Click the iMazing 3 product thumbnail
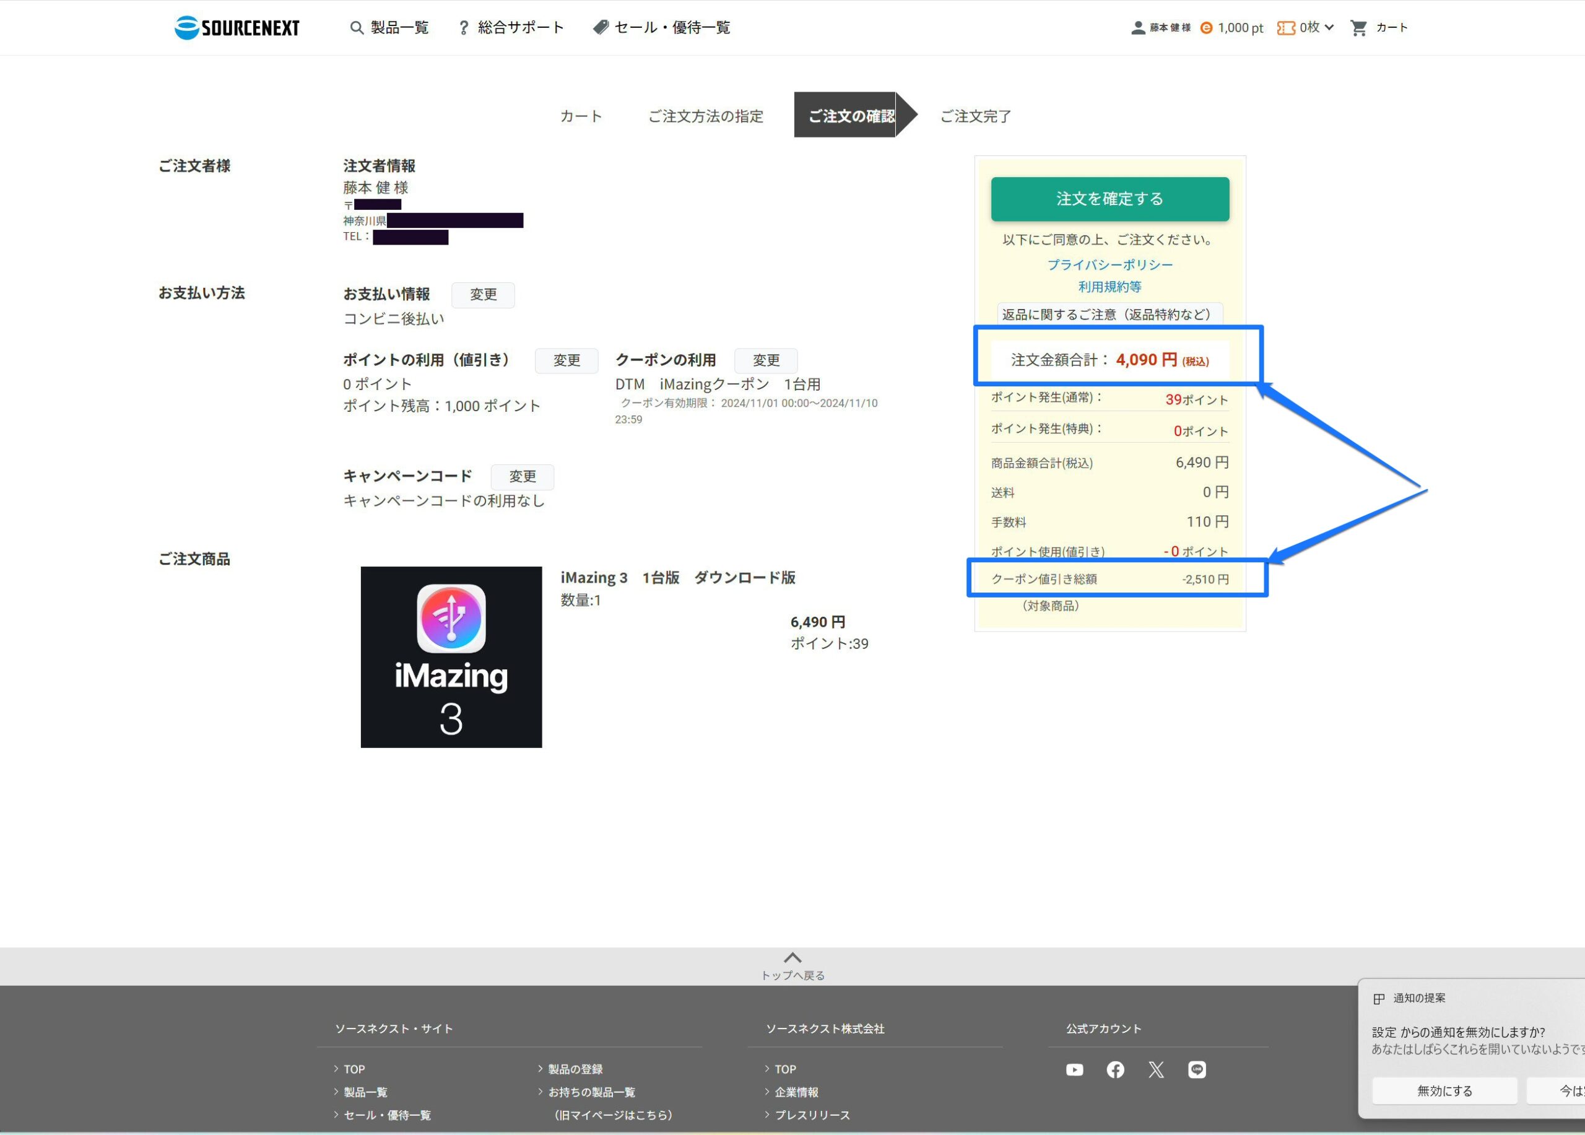Screen dimensions: 1585x1135 click(451, 657)
